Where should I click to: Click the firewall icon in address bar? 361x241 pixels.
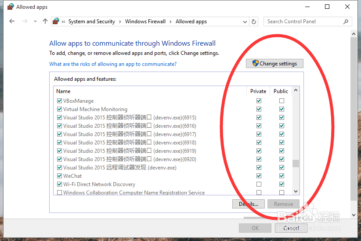point(56,21)
